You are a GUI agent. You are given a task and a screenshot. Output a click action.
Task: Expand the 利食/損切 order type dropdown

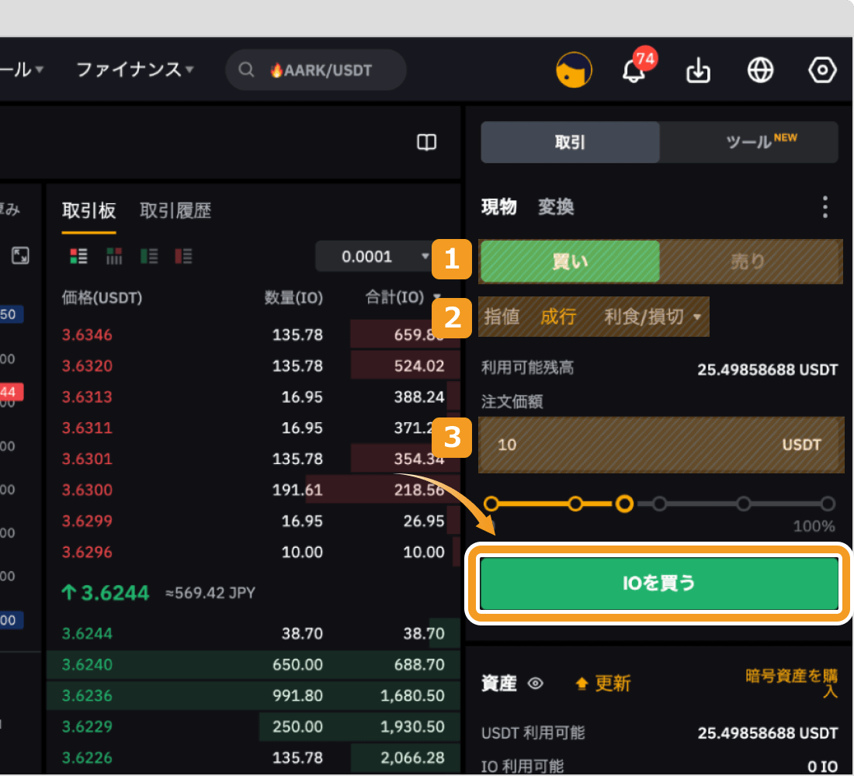click(652, 317)
